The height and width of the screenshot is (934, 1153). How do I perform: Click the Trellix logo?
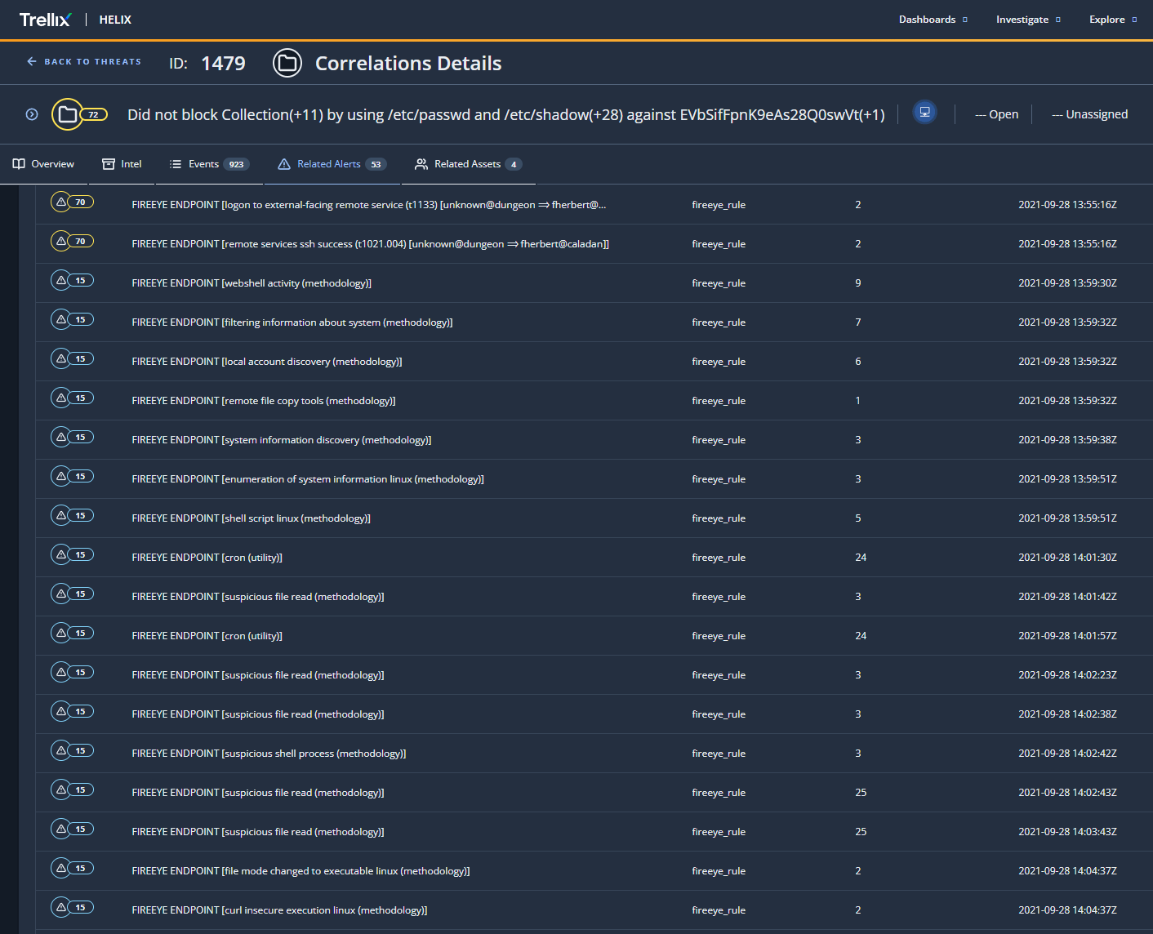(x=45, y=20)
